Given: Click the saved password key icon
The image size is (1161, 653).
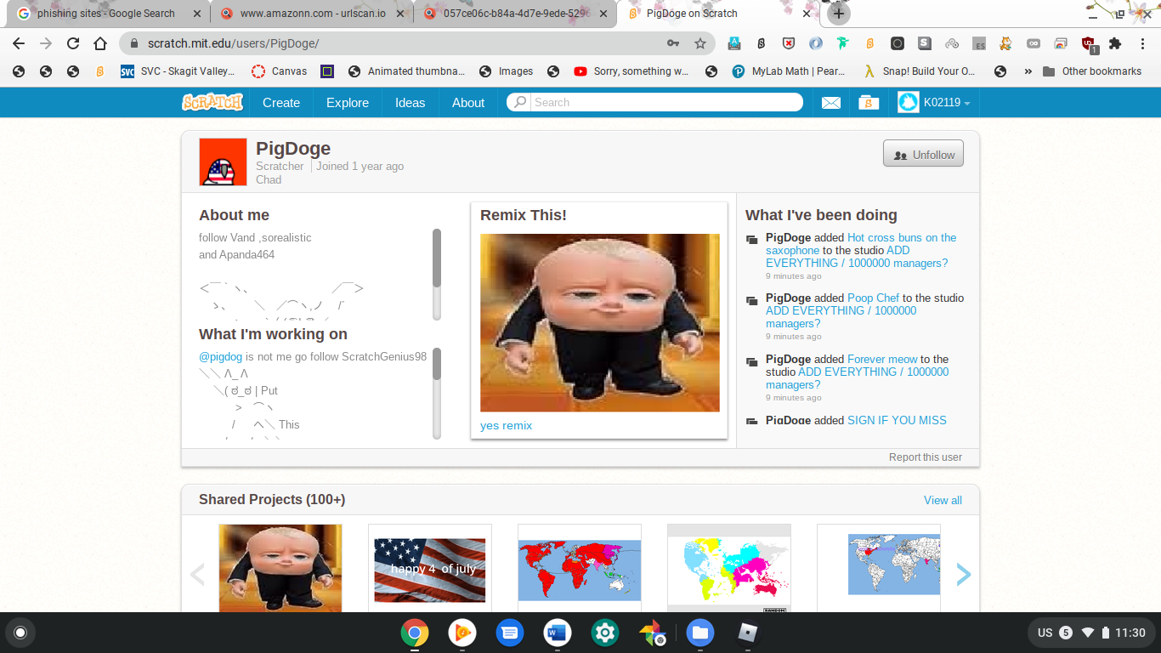Looking at the screenshot, I should [x=672, y=43].
